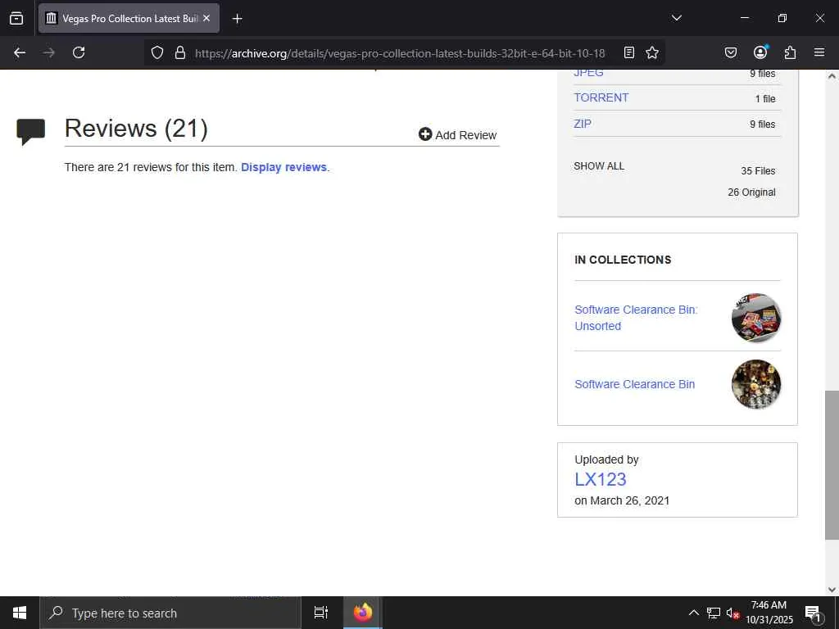Go forward one page in history
Image resolution: width=839 pixels, height=629 pixels.
pos(49,52)
